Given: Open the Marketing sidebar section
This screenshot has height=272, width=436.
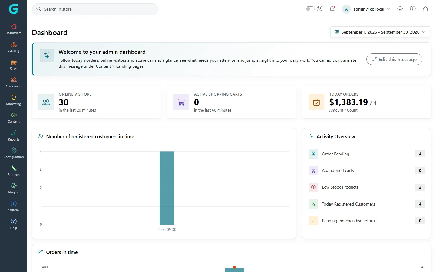Looking at the screenshot, I should (14, 100).
